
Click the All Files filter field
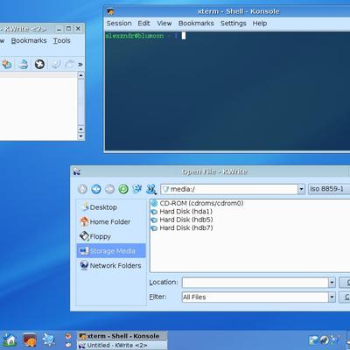pos(255,297)
